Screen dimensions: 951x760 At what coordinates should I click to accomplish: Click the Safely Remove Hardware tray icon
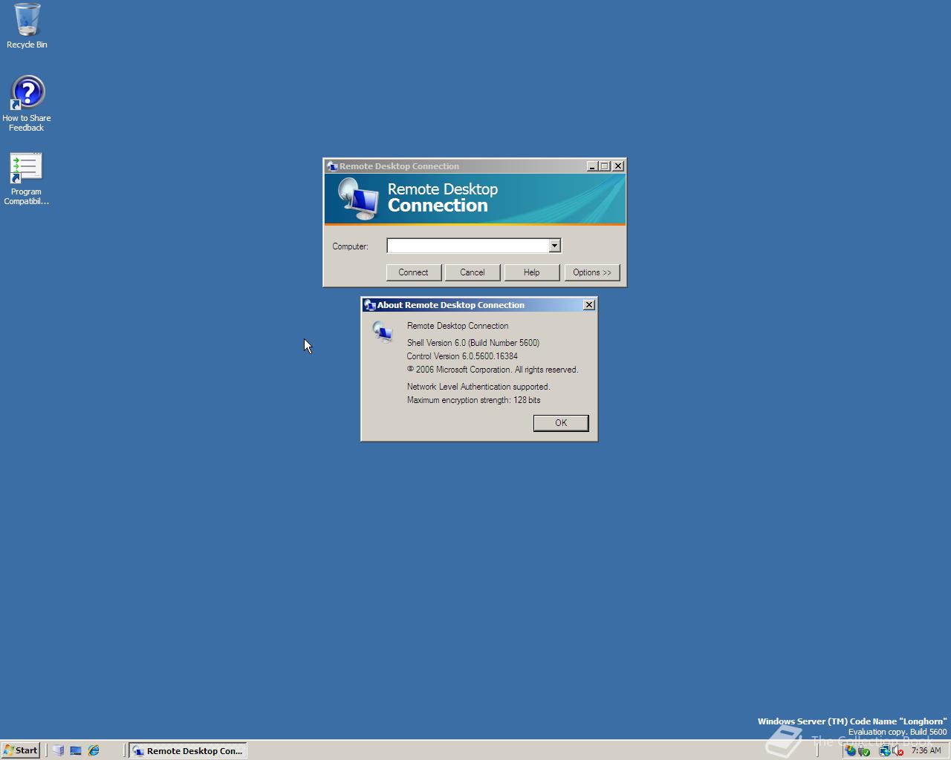[x=864, y=750]
